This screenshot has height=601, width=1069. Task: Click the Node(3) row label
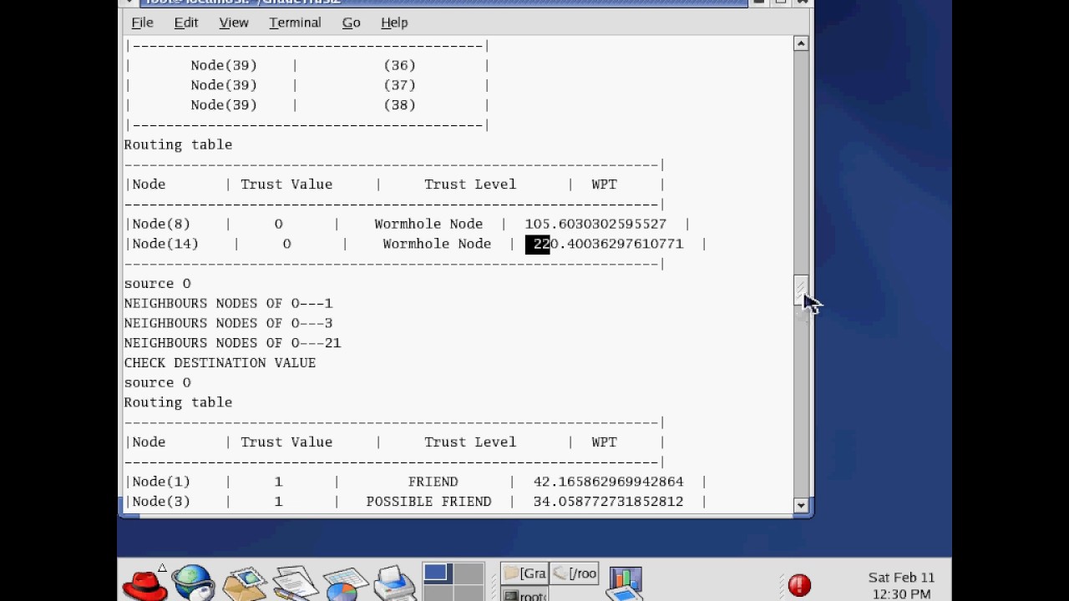pos(161,502)
